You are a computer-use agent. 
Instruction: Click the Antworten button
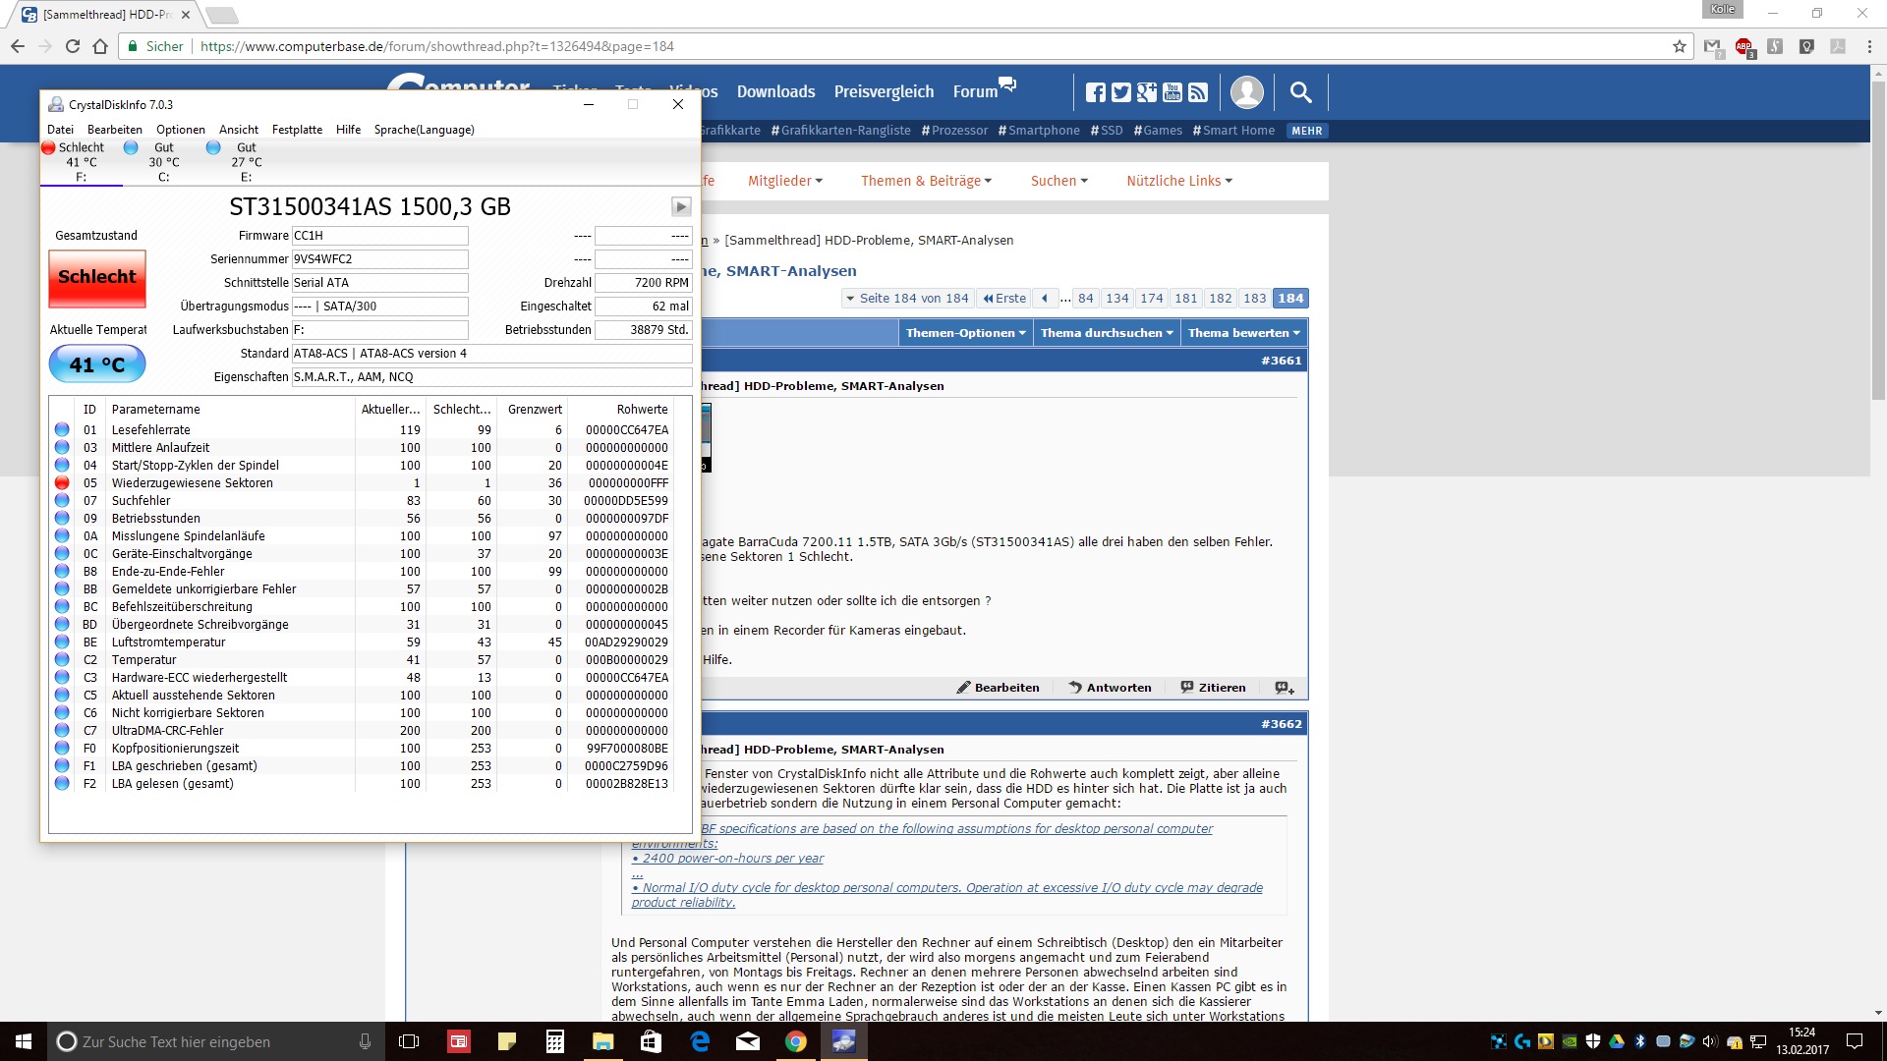click(x=1110, y=688)
